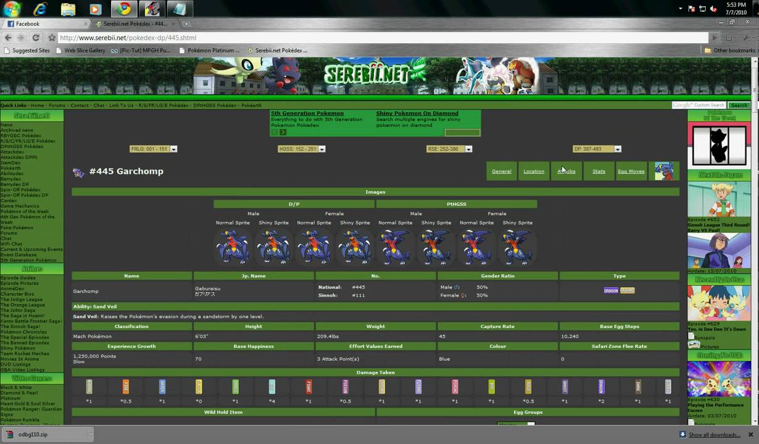Screen dimensions: 759x444
Task: Click the DRAGON type badge
Action: (x=611, y=290)
